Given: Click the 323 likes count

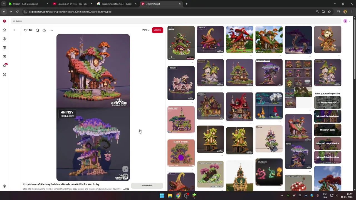Looking at the screenshot, I should [31, 30].
